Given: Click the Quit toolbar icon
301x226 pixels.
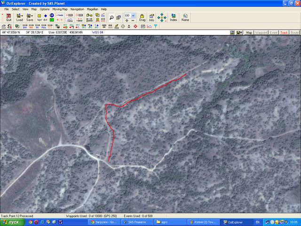Looking at the screenshot, I should point(8,17).
